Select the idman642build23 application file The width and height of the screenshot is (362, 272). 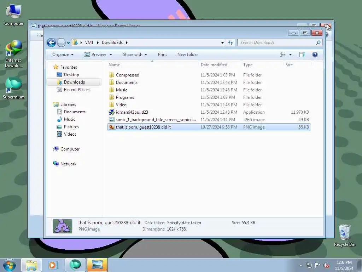coord(209,112)
